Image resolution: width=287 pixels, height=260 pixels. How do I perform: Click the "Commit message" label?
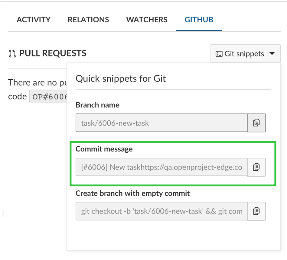104,149
